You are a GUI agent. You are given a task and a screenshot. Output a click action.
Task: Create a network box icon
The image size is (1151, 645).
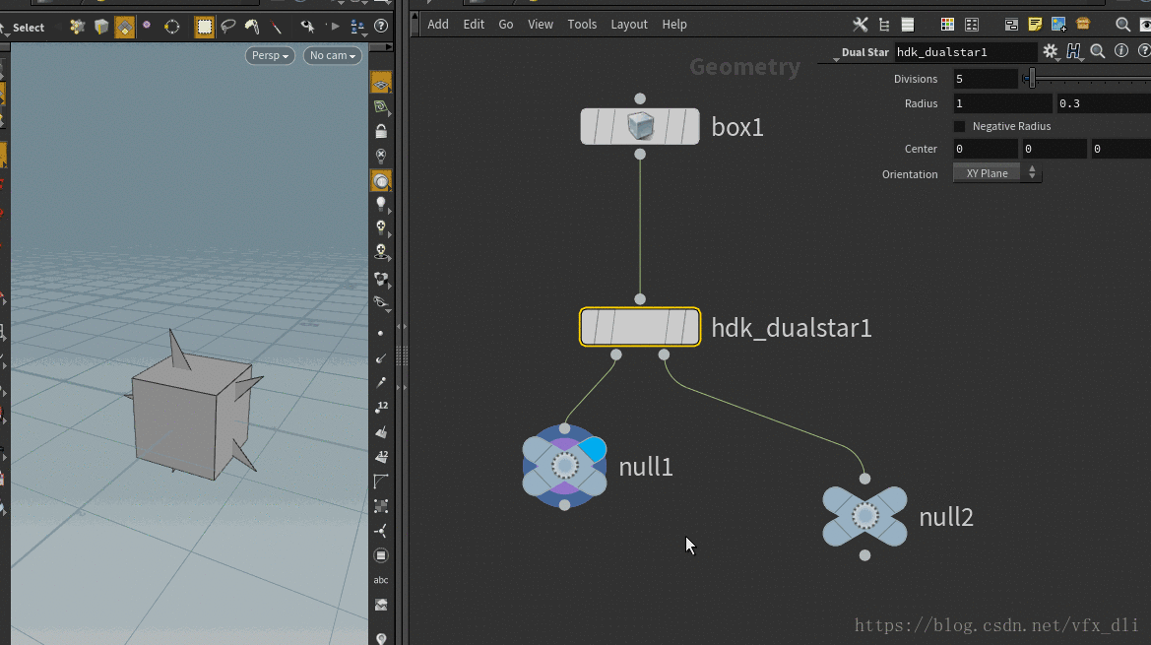[1011, 25]
